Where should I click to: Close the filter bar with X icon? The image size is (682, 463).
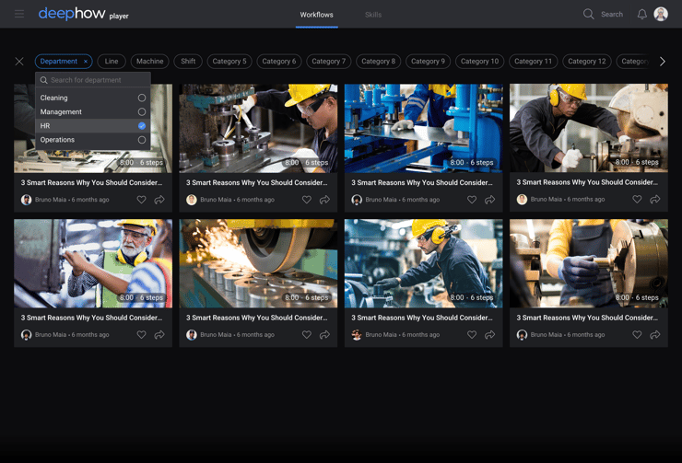19,62
